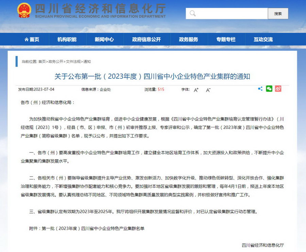Click the magnifier icon in search box
The height and width of the screenshot is (252, 306).
click(x=193, y=14)
